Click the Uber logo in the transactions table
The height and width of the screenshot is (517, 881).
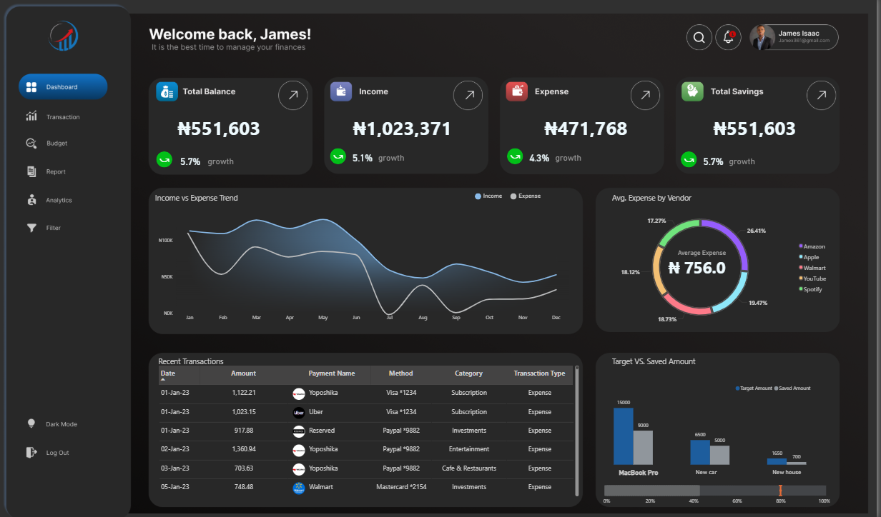click(x=299, y=412)
